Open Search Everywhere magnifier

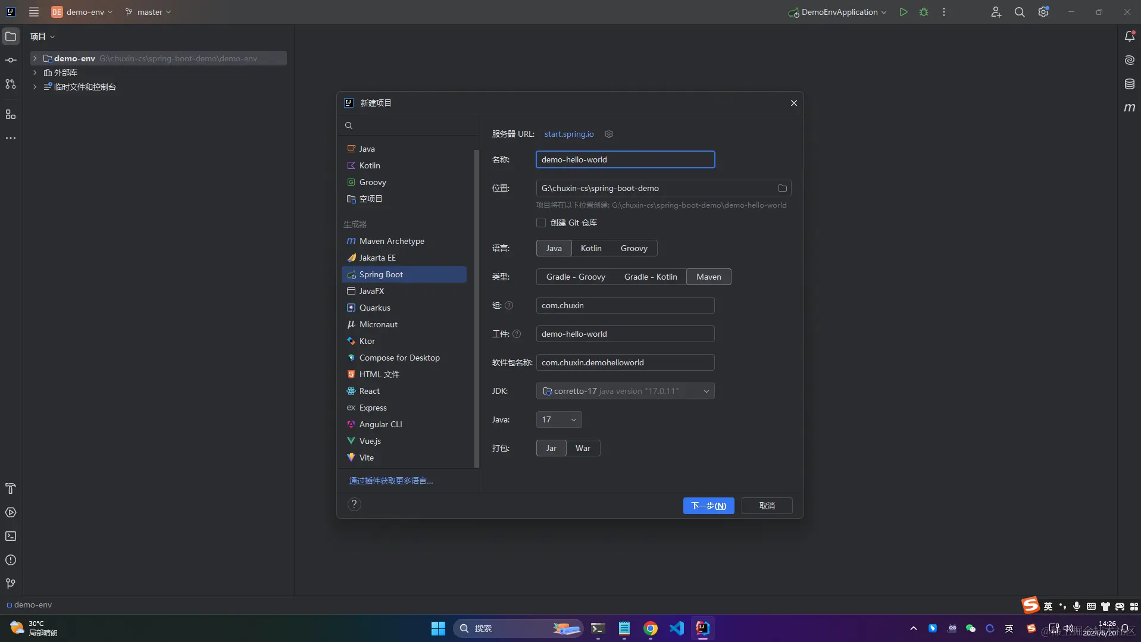click(x=1020, y=12)
